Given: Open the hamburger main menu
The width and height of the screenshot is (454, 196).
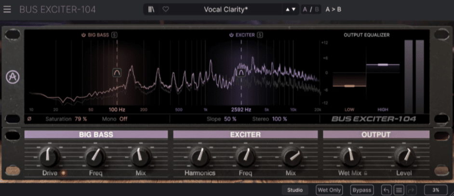Looking at the screenshot, I should pyautogui.click(x=7, y=9).
